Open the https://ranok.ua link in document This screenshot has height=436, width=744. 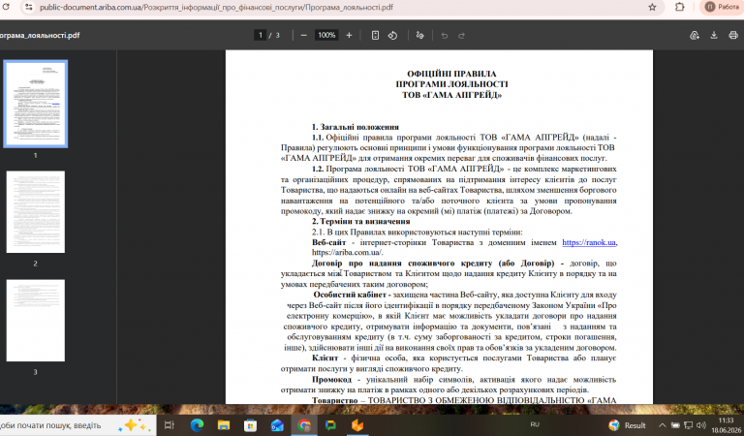pyautogui.click(x=589, y=242)
